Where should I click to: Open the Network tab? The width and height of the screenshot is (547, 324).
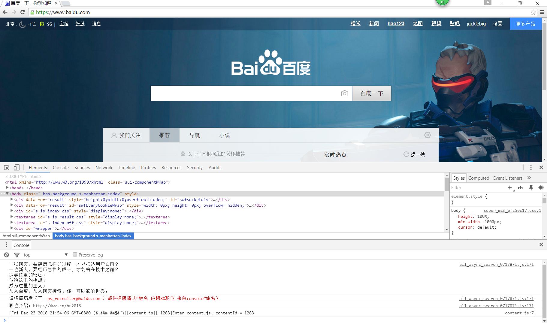coord(104,167)
